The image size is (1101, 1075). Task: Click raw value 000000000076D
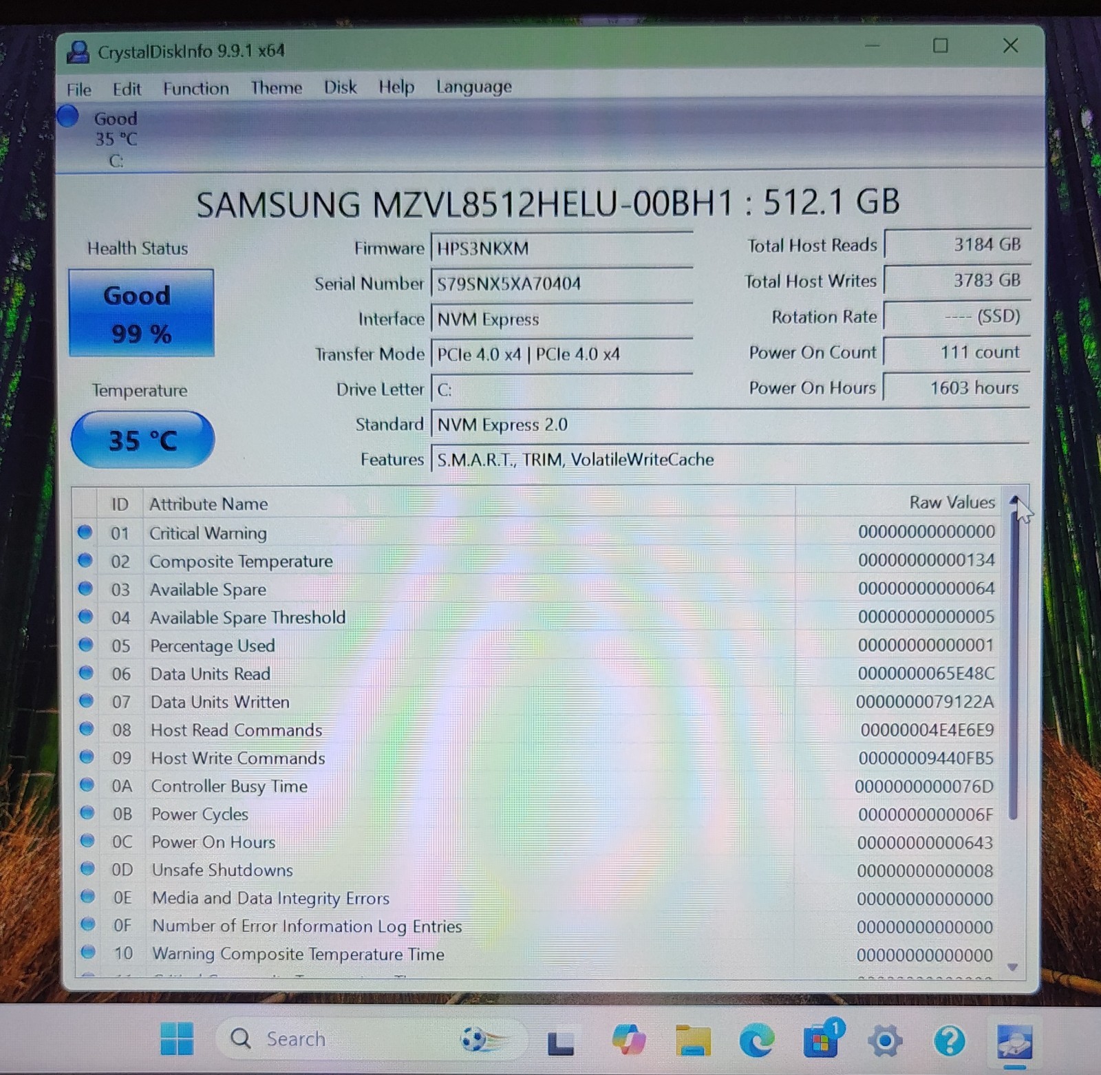click(x=924, y=786)
